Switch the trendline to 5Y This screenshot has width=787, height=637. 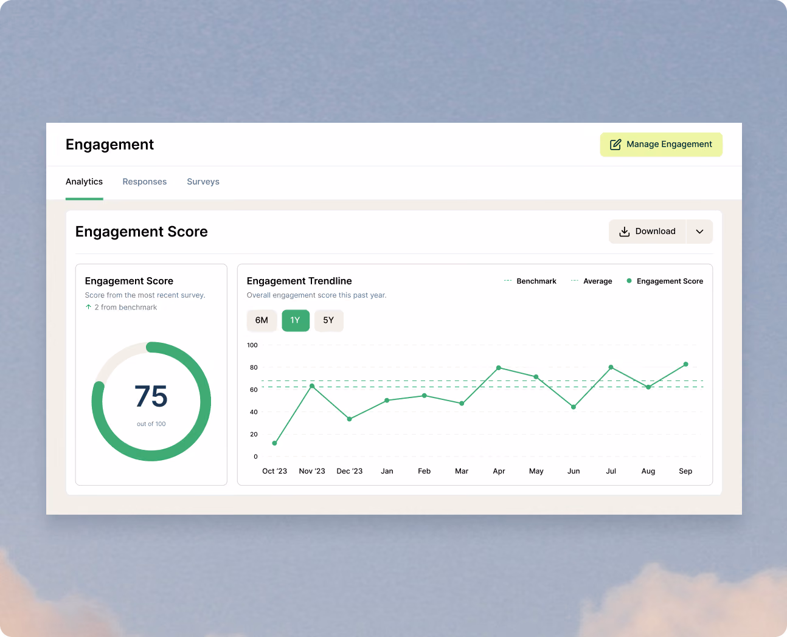328,320
